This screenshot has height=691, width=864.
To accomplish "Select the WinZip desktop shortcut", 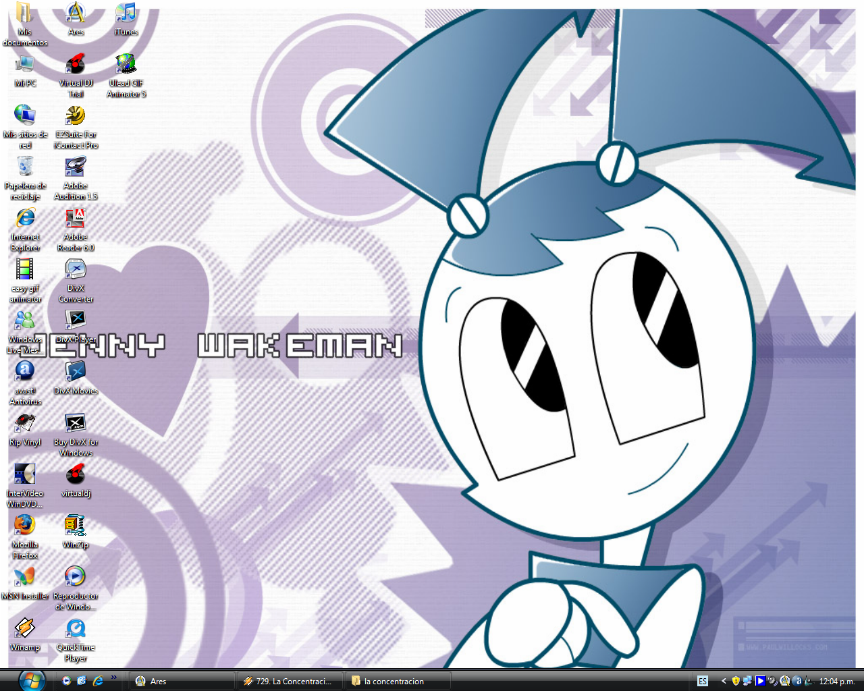I will click(x=76, y=532).
